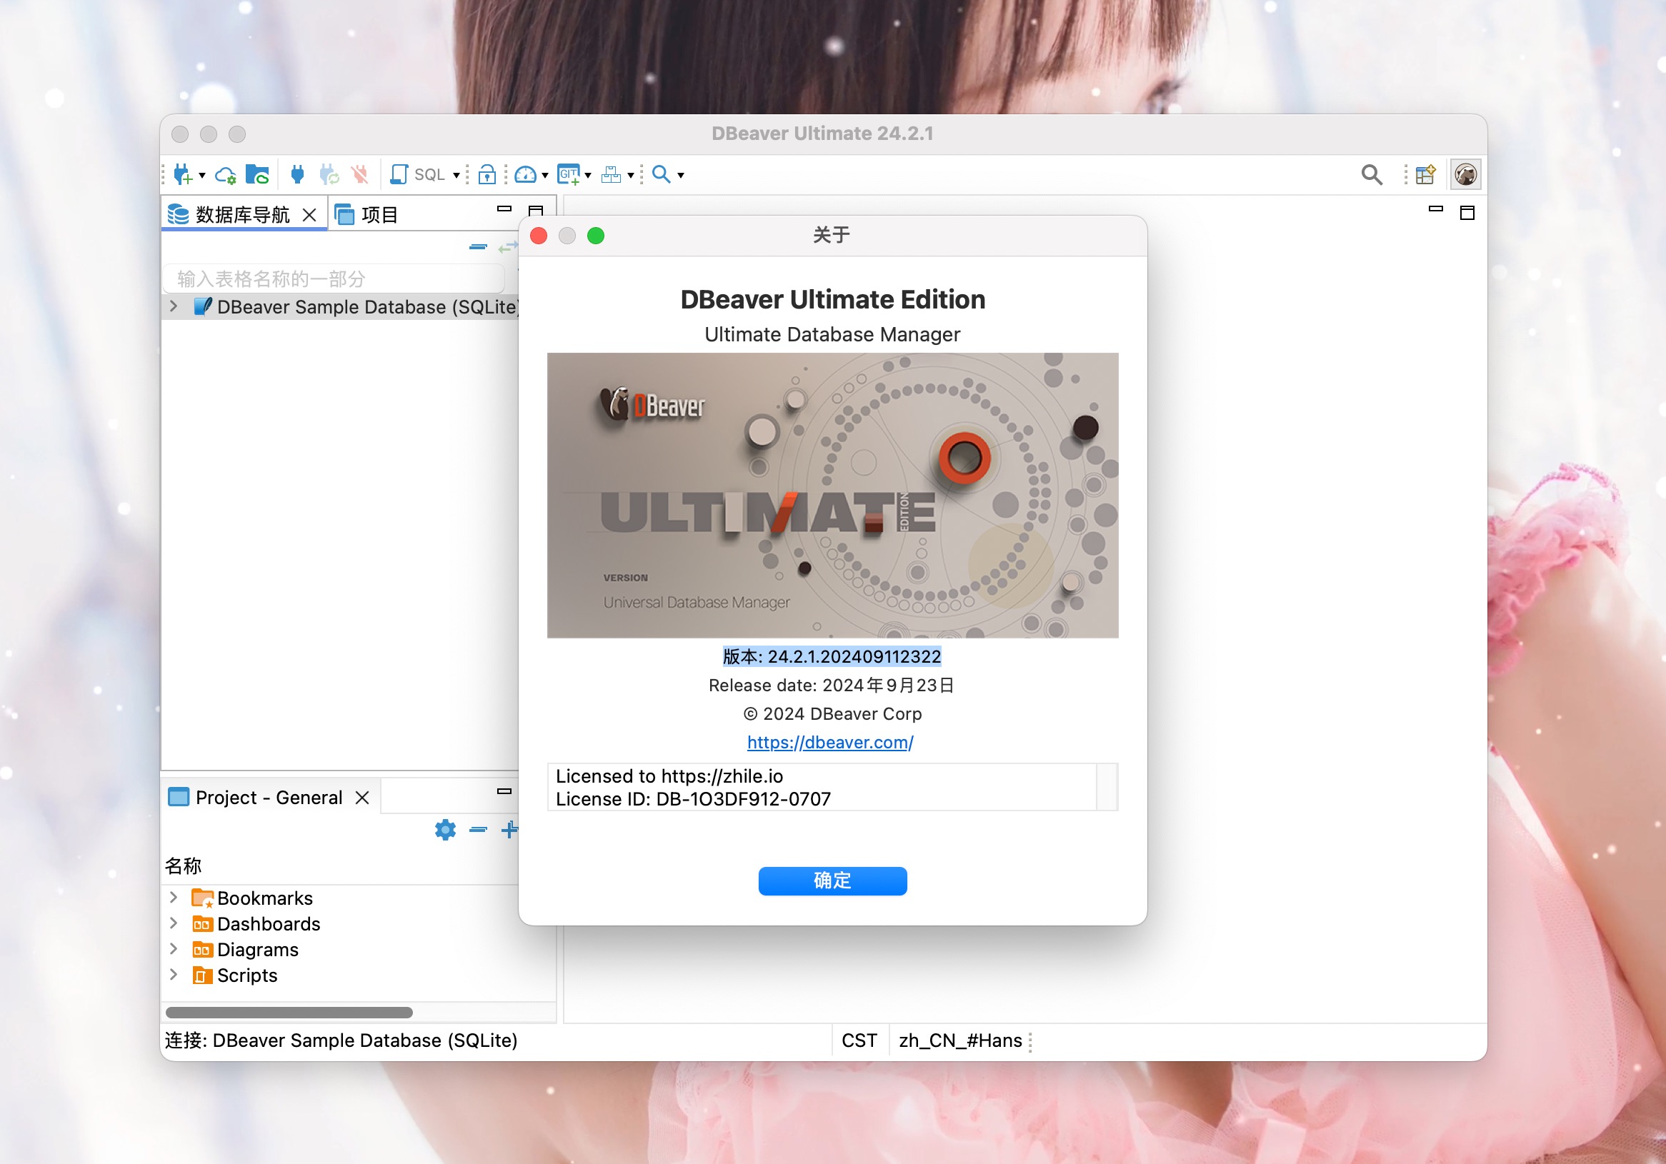The image size is (1666, 1164).
Task: Open project settings gear icon
Action: tap(446, 830)
